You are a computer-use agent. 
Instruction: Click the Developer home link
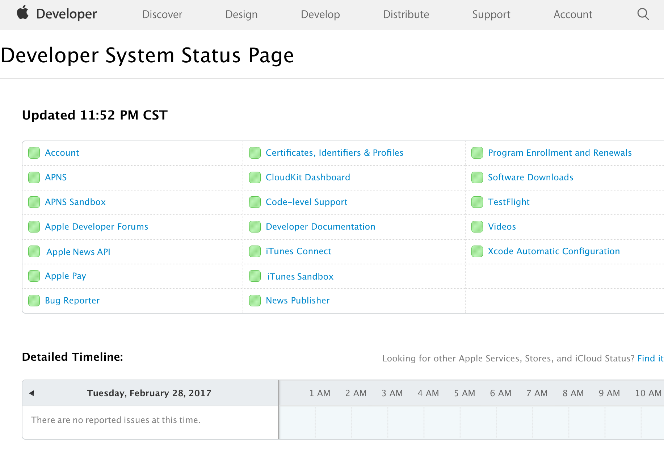pos(66,14)
